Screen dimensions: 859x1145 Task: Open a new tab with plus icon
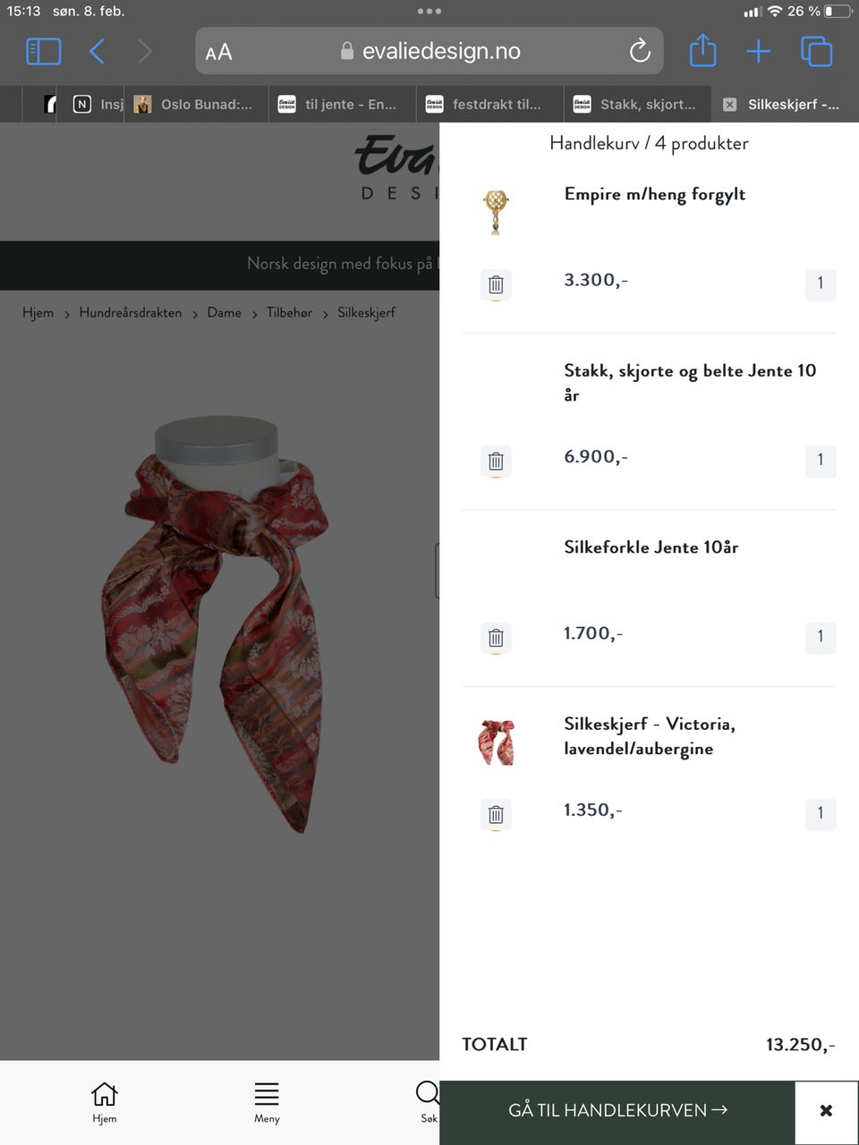[x=759, y=51]
